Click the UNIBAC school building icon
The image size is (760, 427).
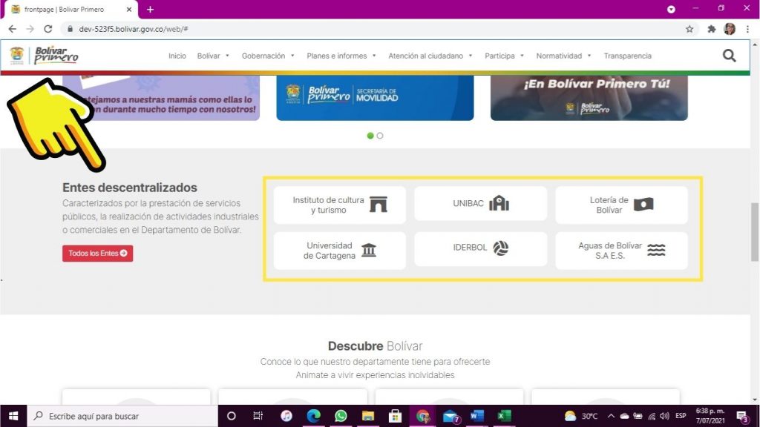click(x=499, y=203)
